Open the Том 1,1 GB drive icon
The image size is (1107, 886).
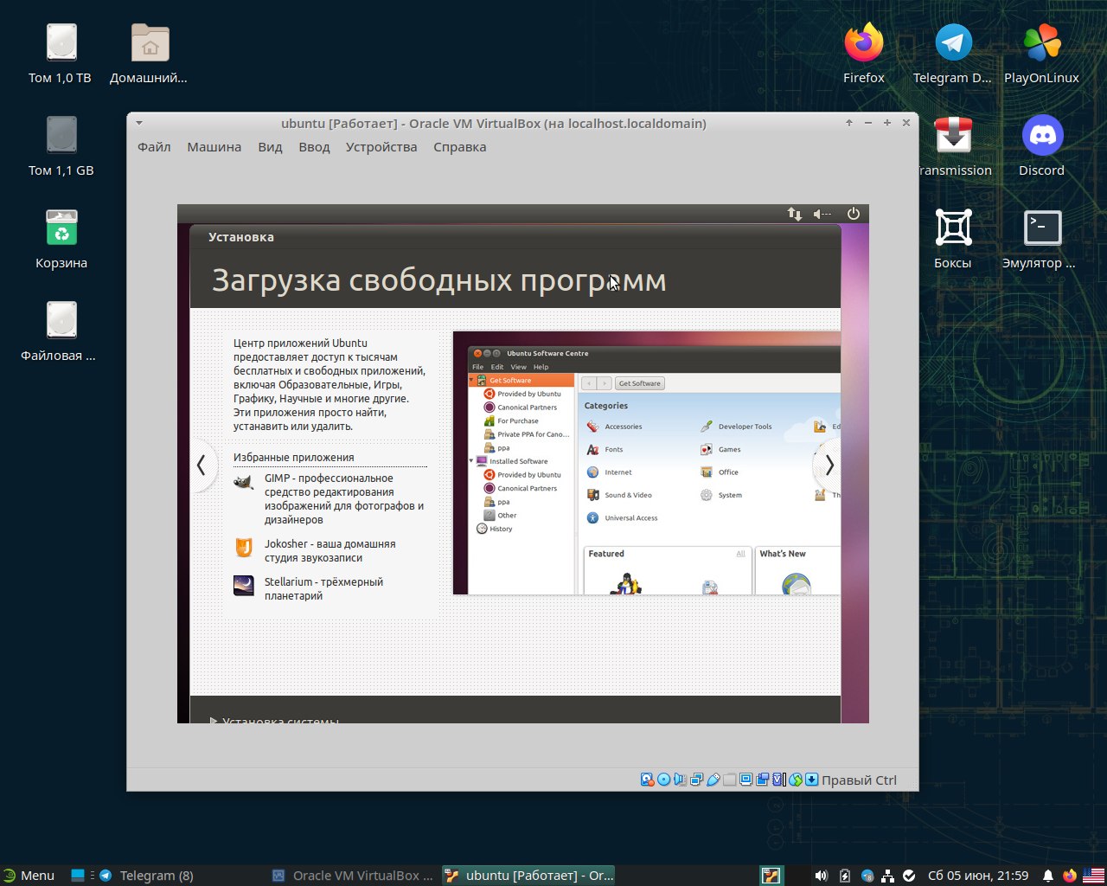click(x=61, y=146)
